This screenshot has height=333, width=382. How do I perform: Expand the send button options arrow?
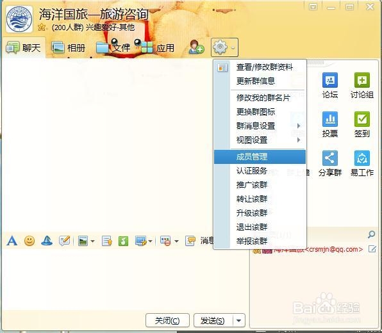click(239, 321)
